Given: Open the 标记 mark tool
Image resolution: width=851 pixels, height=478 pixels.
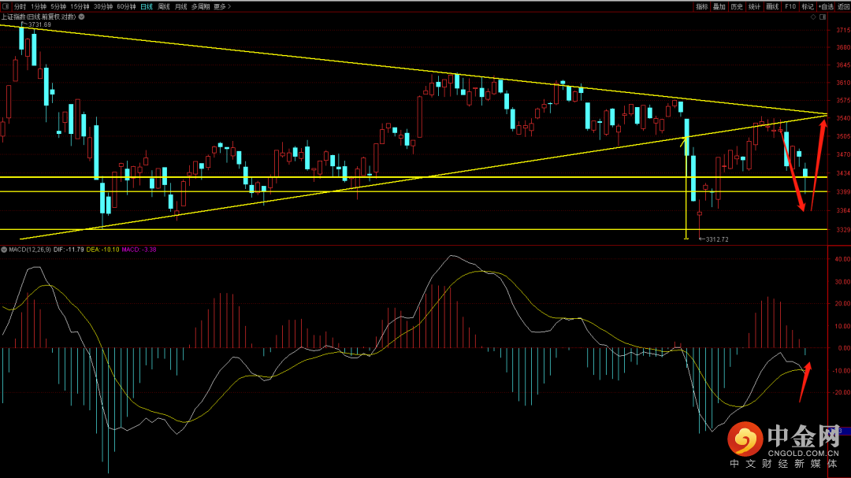Looking at the screenshot, I should (x=808, y=6).
